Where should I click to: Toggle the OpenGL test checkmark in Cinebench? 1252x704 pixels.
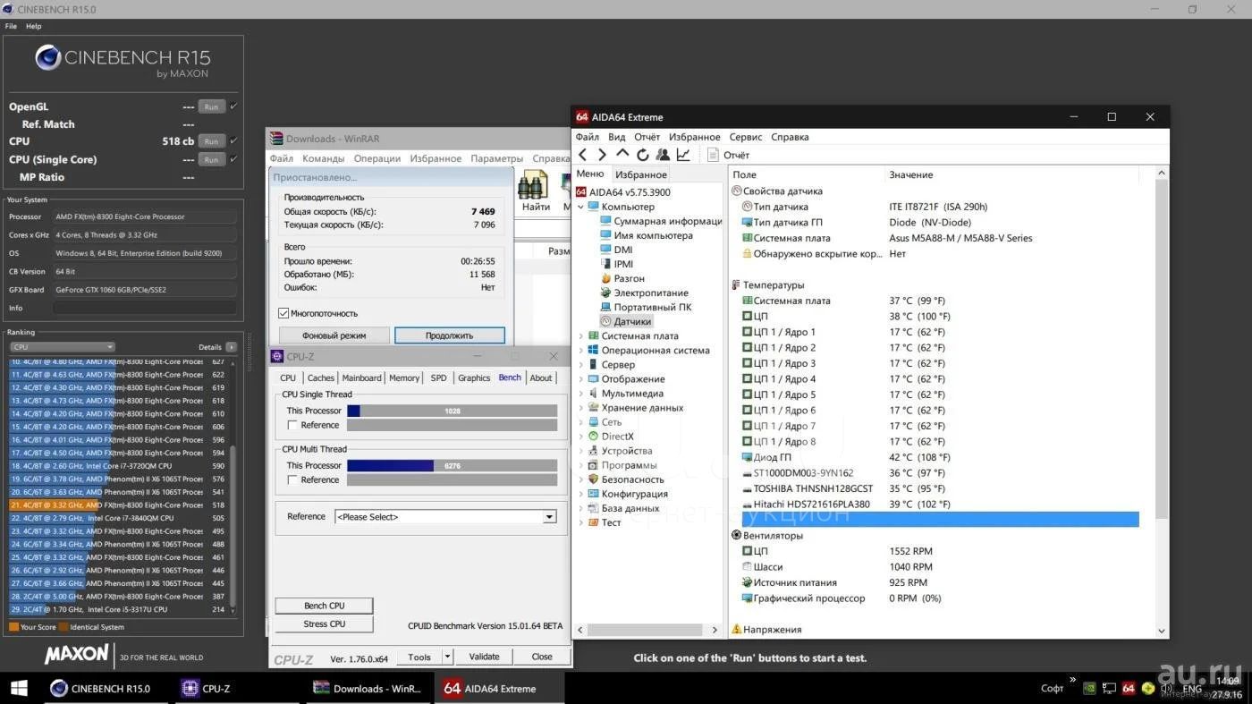point(234,106)
